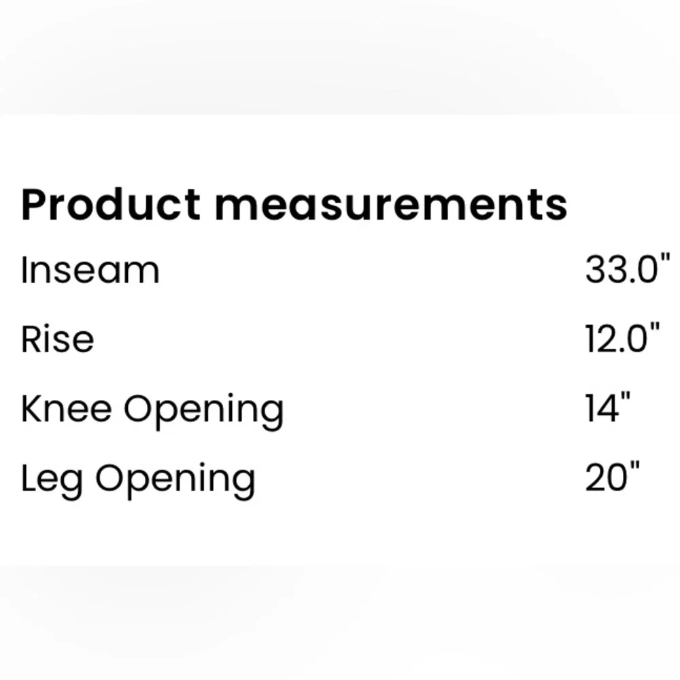
Task: Click the word Leg
Action: point(53,480)
